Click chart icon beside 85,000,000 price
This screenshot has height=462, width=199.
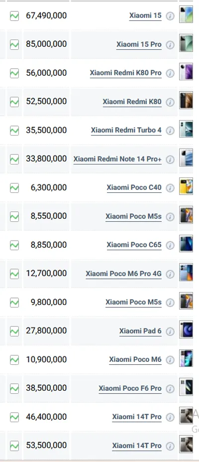pyautogui.click(x=14, y=45)
